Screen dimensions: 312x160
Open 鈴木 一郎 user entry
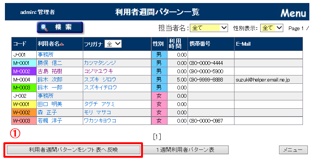[50, 88]
